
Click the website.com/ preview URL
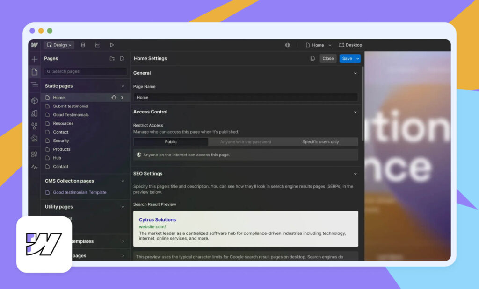click(152, 227)
